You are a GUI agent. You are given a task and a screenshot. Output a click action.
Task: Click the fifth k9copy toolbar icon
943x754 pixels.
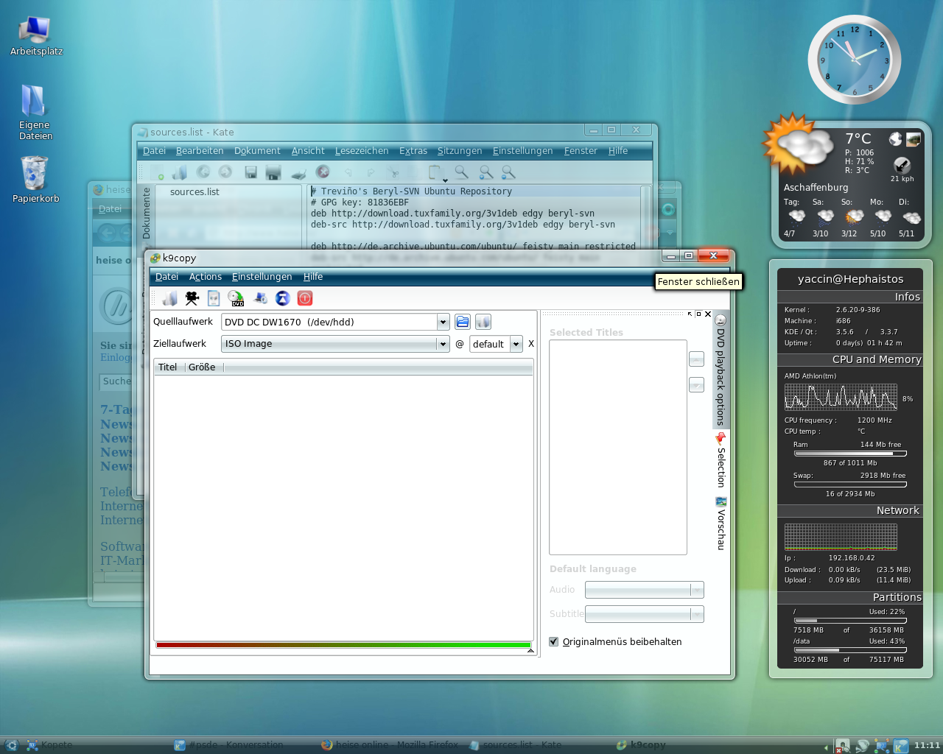(260, 298)
